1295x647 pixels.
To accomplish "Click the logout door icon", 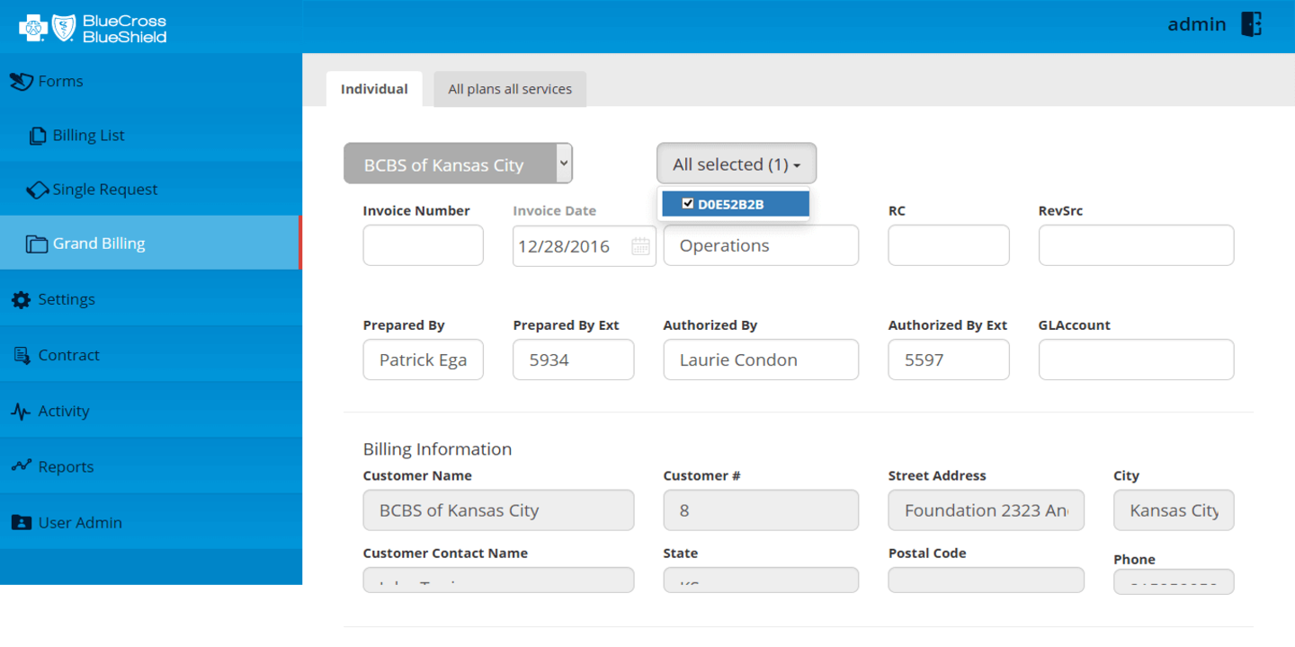I will coord(1251,24).
